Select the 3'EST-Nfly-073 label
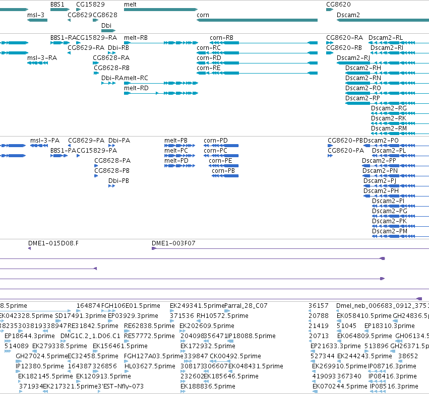The height and width of the screenshot is (394, 429). tap(120, 386)
